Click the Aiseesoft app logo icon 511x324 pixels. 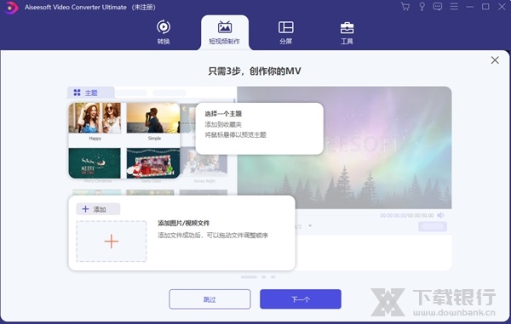point(11,7)
